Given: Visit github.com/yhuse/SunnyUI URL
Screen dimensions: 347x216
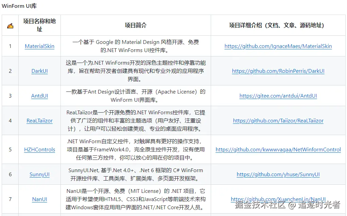Looking at the screenshot, I should tap(278, 175).
